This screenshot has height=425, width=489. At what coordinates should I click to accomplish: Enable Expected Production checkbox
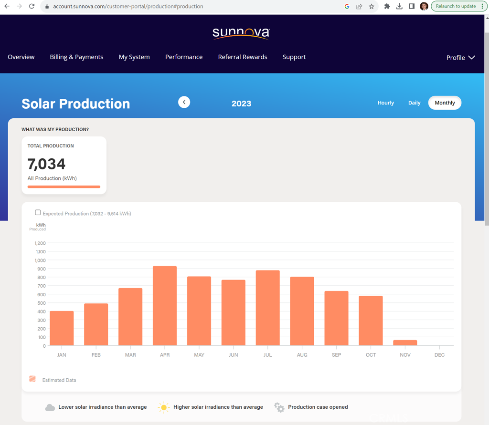click(38, 213)
